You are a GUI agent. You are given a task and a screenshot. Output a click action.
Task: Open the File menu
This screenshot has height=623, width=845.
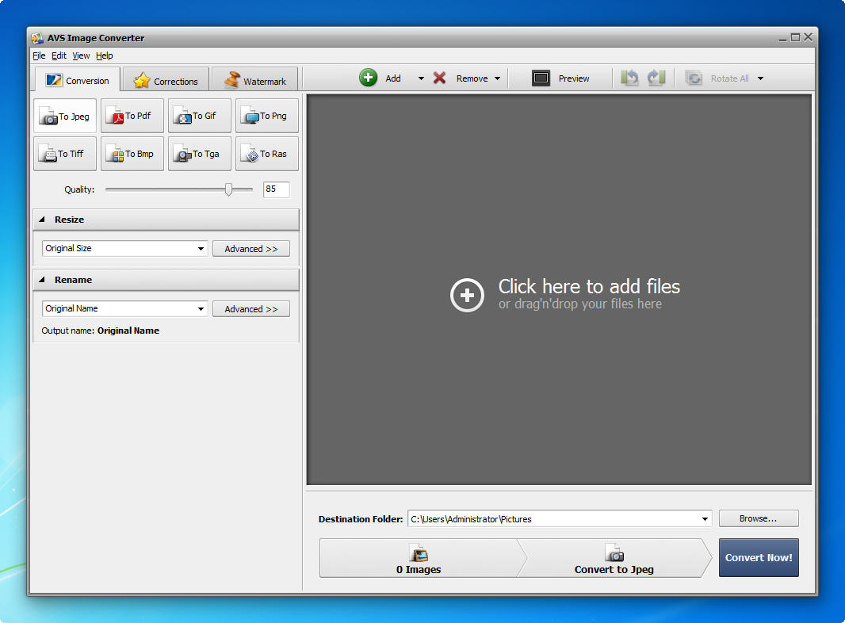(39, 55)
